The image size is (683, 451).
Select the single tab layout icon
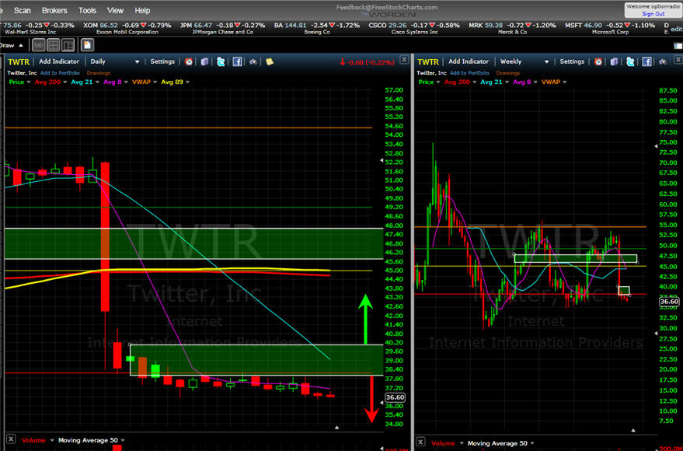click(x=38, y=45)
